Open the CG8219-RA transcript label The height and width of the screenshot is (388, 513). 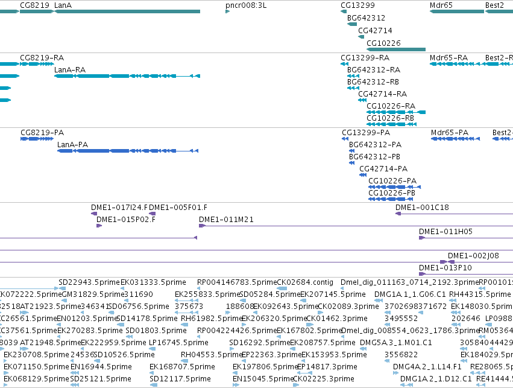42,58
